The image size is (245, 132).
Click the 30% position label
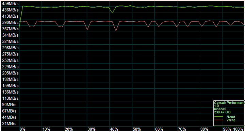click(x=92, y=129)
